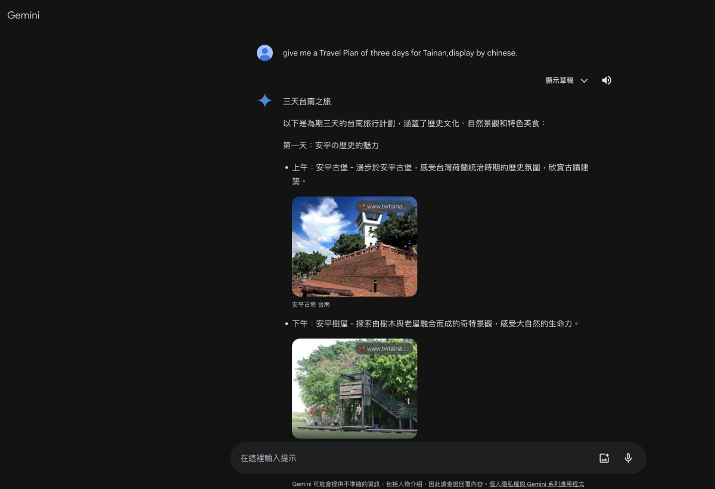This screenshot has width=715, height=489.
Task: Play response aloud with speaker icon
Action: point(607,80)
